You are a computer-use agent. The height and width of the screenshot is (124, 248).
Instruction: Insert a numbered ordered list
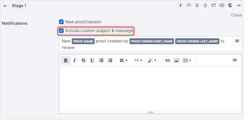pos(110,60)
